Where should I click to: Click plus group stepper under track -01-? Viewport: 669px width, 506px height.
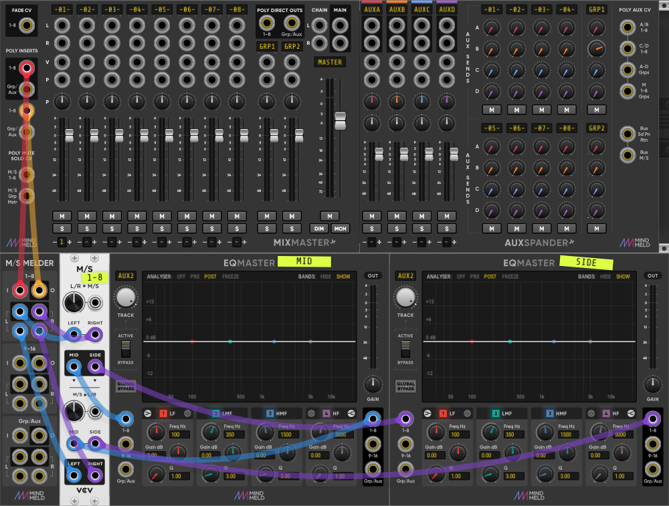click(70, 242)
